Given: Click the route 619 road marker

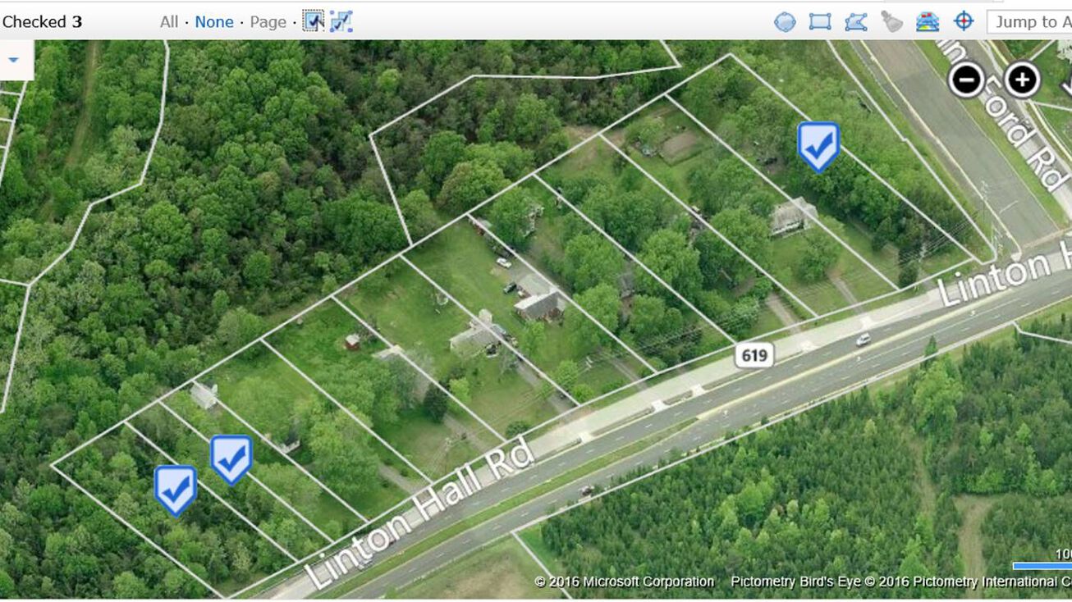Looking at the screenshot, I should [754, 354].
